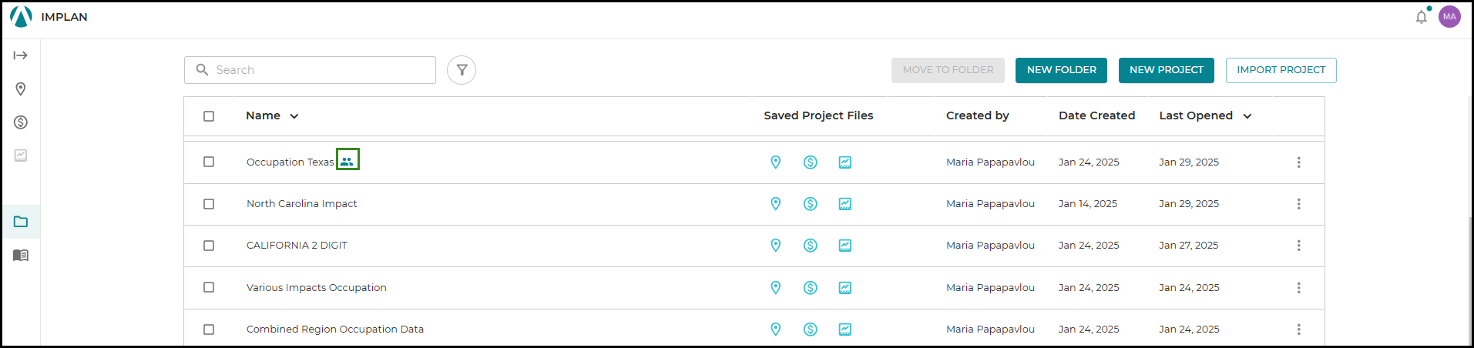The height and width of the screenshot is (348, 1474).
Task: Open the MA user avatar menu
Action: coord(1449,17)
